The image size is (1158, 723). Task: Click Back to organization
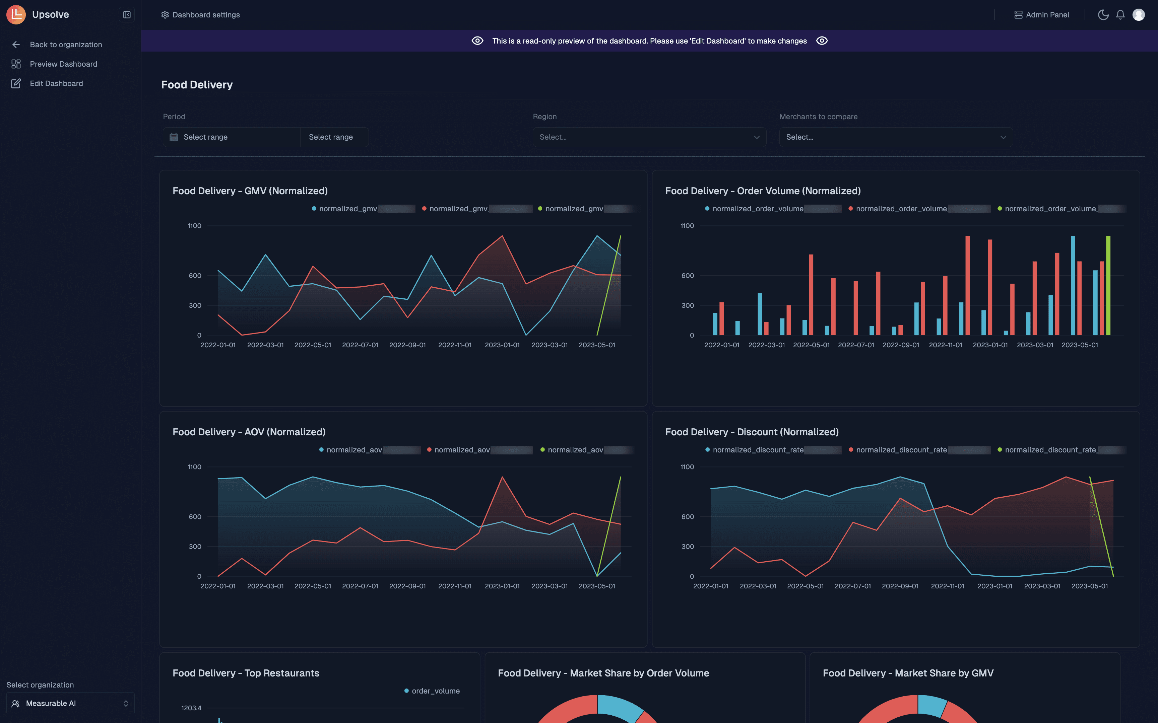[x=66, y=45]
